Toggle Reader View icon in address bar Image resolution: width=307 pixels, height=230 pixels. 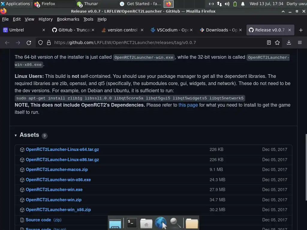[269, 43]
